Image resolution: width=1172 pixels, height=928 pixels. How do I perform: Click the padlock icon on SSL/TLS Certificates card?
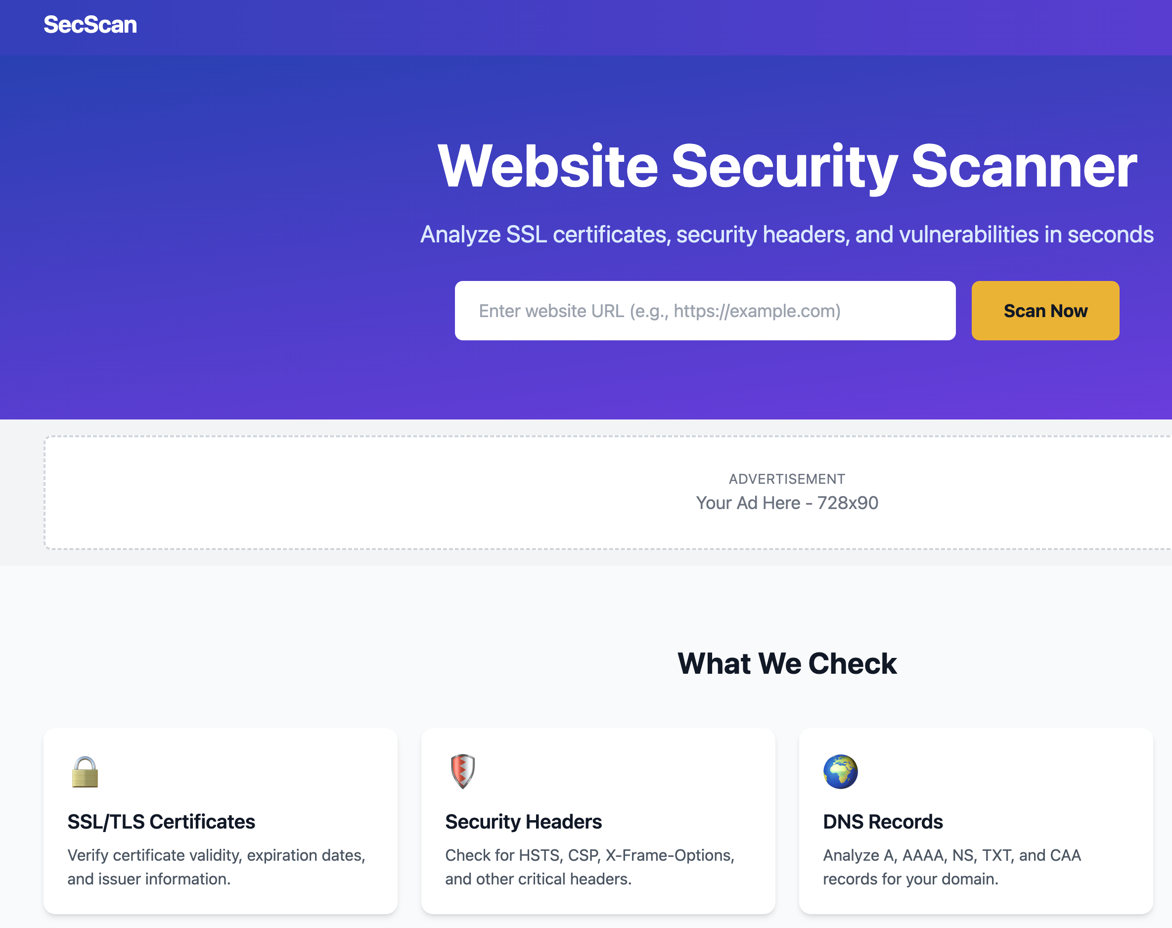[84, 773]
